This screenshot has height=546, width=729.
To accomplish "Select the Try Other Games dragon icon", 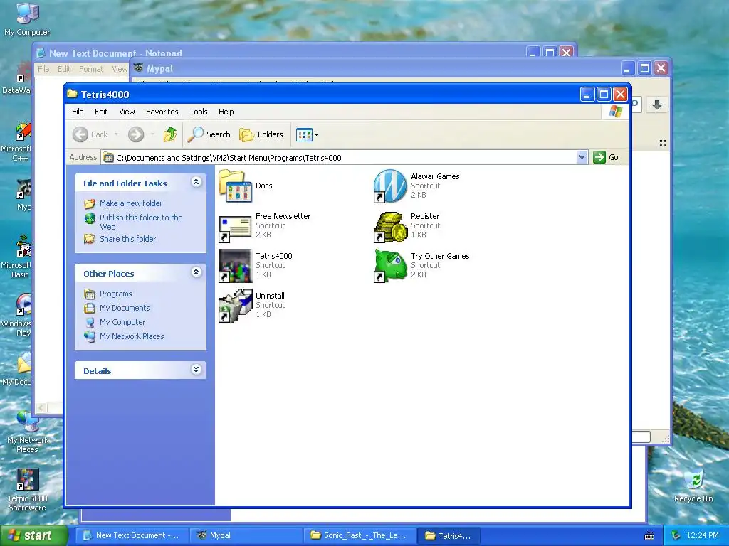I will 390,266.
